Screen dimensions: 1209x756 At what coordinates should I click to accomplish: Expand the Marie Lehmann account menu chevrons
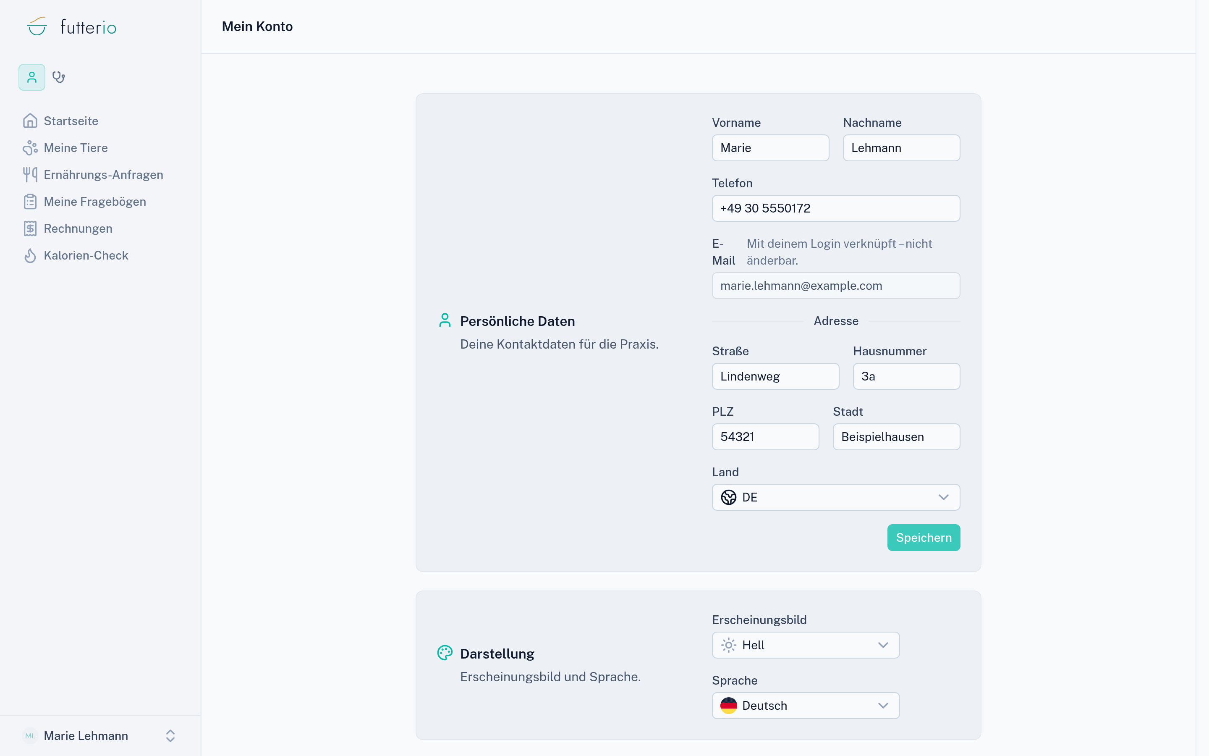click(170, 736)
